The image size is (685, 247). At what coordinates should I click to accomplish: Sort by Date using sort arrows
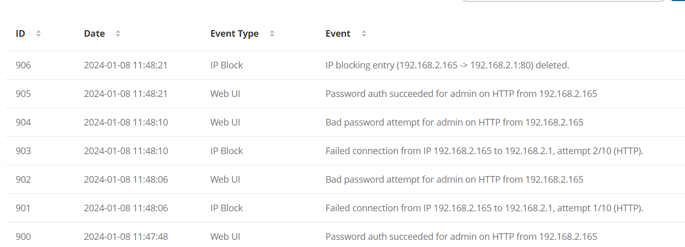point(118,34)
